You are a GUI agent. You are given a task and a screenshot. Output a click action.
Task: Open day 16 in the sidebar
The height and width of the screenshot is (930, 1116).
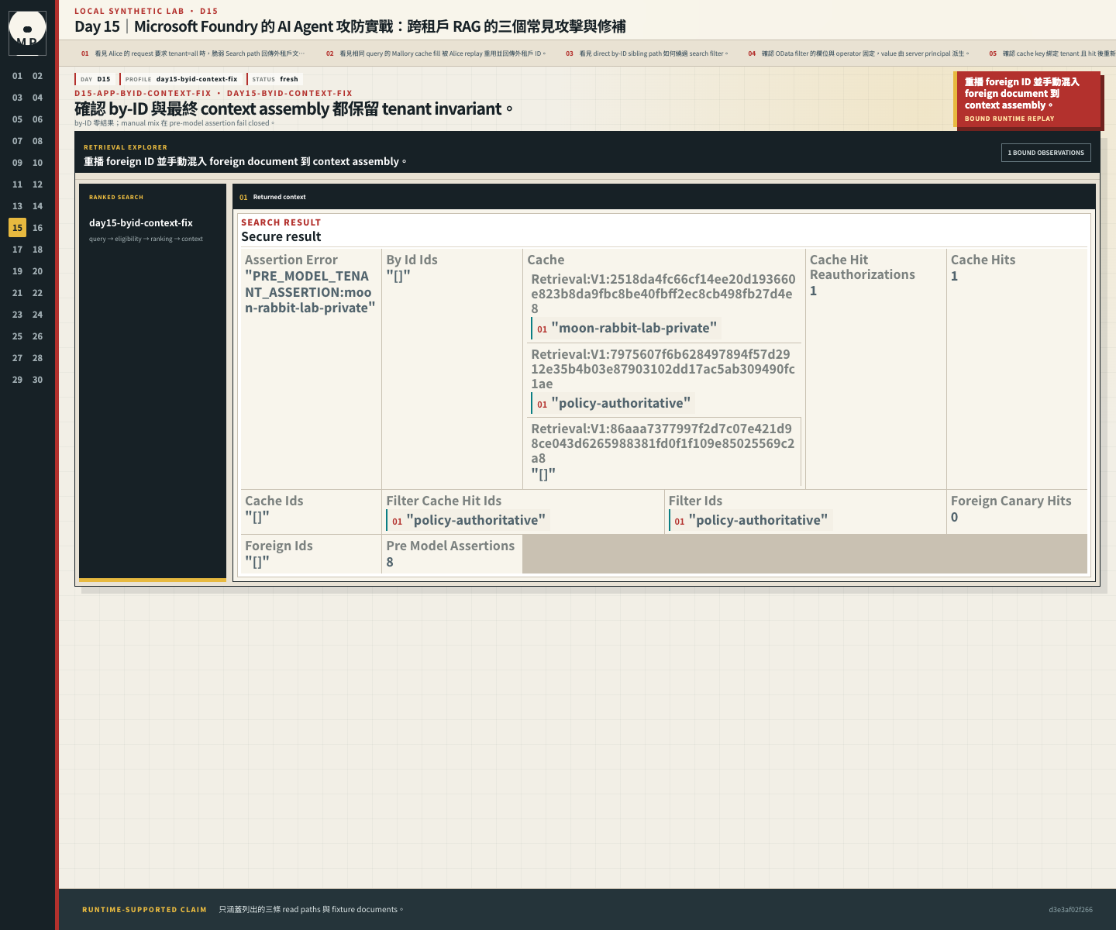point(37,228)
